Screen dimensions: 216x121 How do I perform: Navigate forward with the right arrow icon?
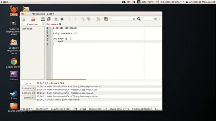tap(75, 19)
